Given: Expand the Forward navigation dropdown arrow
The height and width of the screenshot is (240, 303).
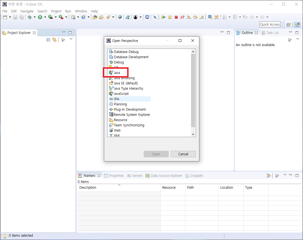Looking at the screenshot, I should [267, 17].
